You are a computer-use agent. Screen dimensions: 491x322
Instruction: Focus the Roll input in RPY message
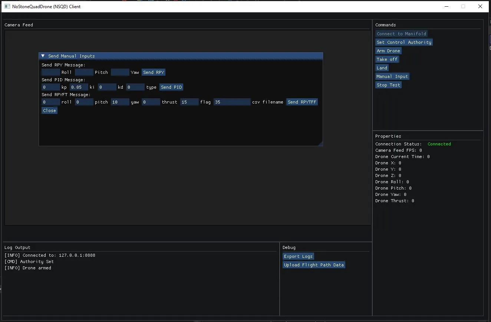coord(51,72)
